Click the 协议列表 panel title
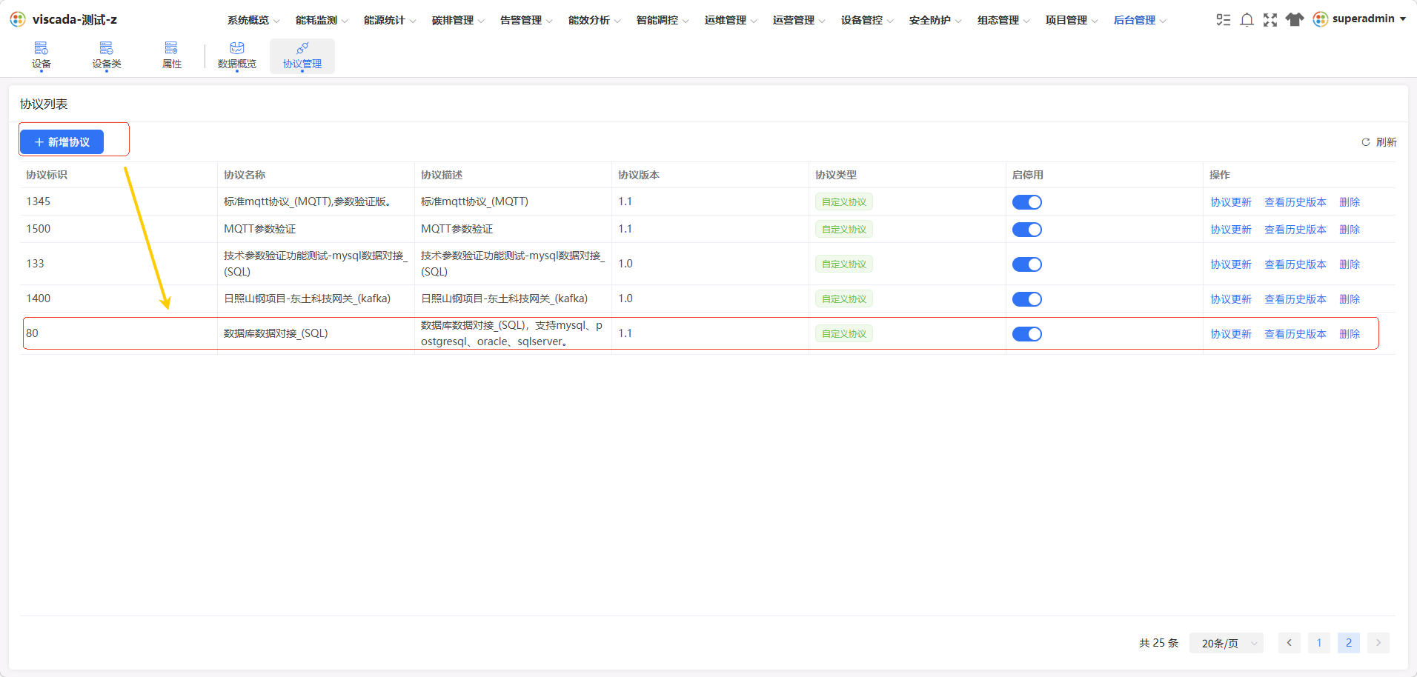 point(44,104)
